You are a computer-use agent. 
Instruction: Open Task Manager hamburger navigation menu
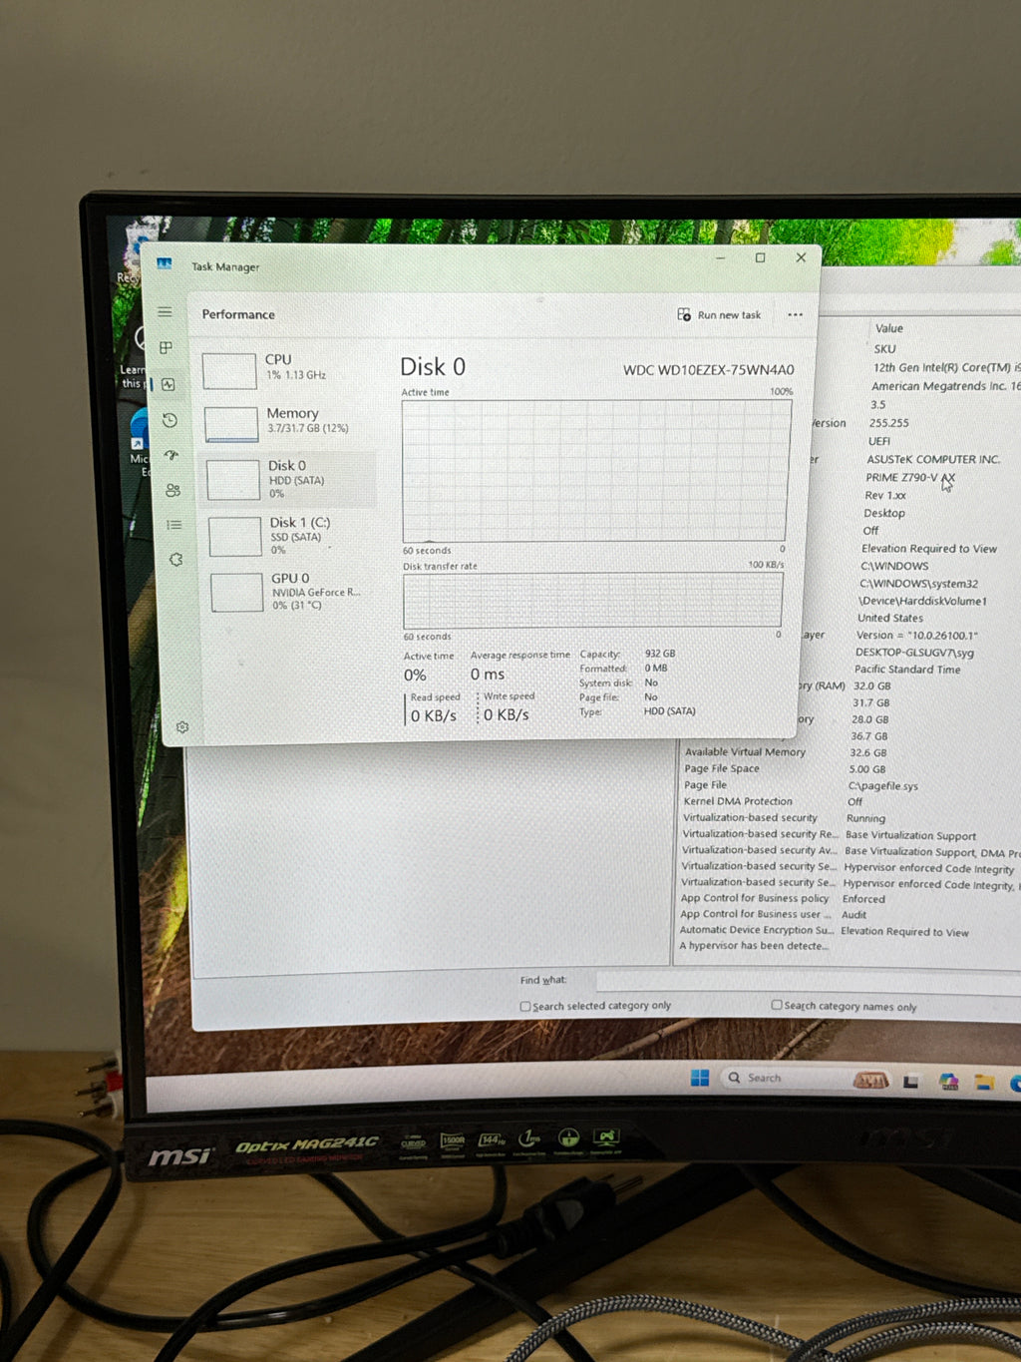click(x=165, y=312)
